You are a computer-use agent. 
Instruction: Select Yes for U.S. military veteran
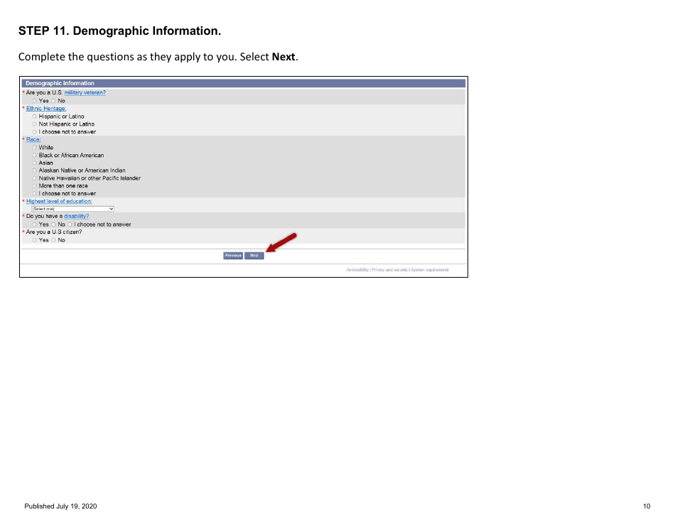(34, 100)
